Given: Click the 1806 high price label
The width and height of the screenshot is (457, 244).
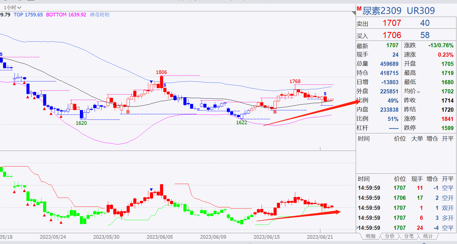Looking at the screenshot, I should 161,72.
